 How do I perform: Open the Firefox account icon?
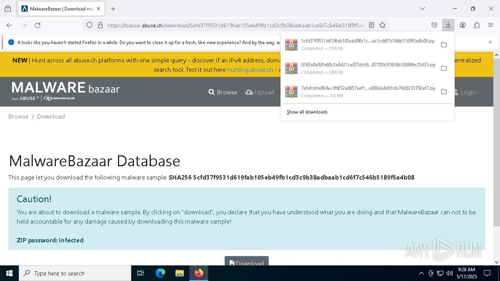pos(462,25)
